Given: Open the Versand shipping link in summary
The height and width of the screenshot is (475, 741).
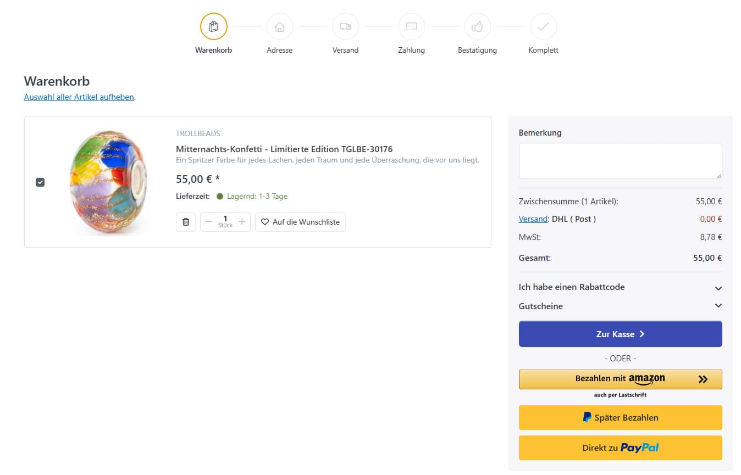Looking at the screenshot, I should (533, 219).
